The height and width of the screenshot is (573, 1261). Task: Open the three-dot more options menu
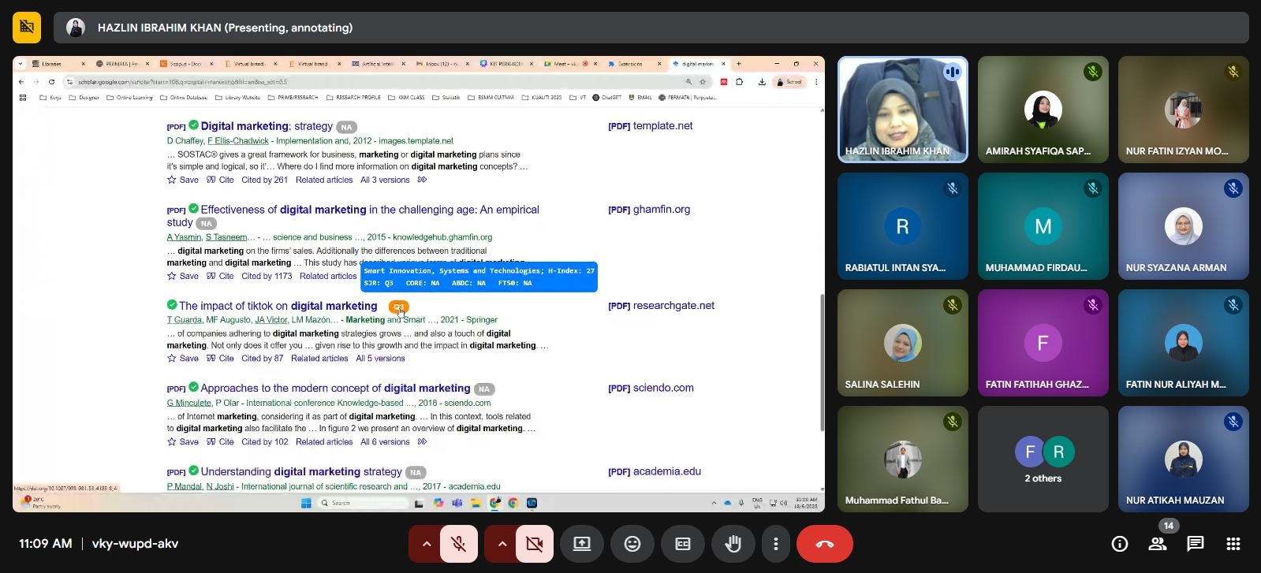[776, 544]
